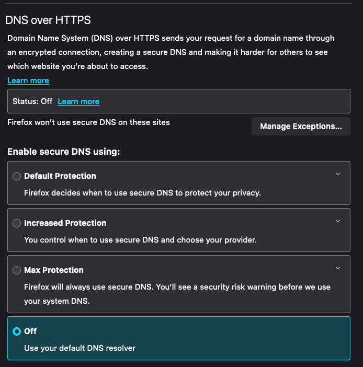This screenshot has width=363, height=367.
Task: Click the Increased Protection bold label
Action: (65, 223)
